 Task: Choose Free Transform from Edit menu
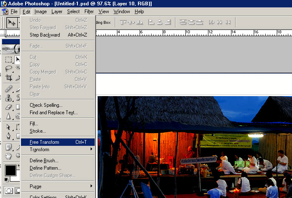44,142
